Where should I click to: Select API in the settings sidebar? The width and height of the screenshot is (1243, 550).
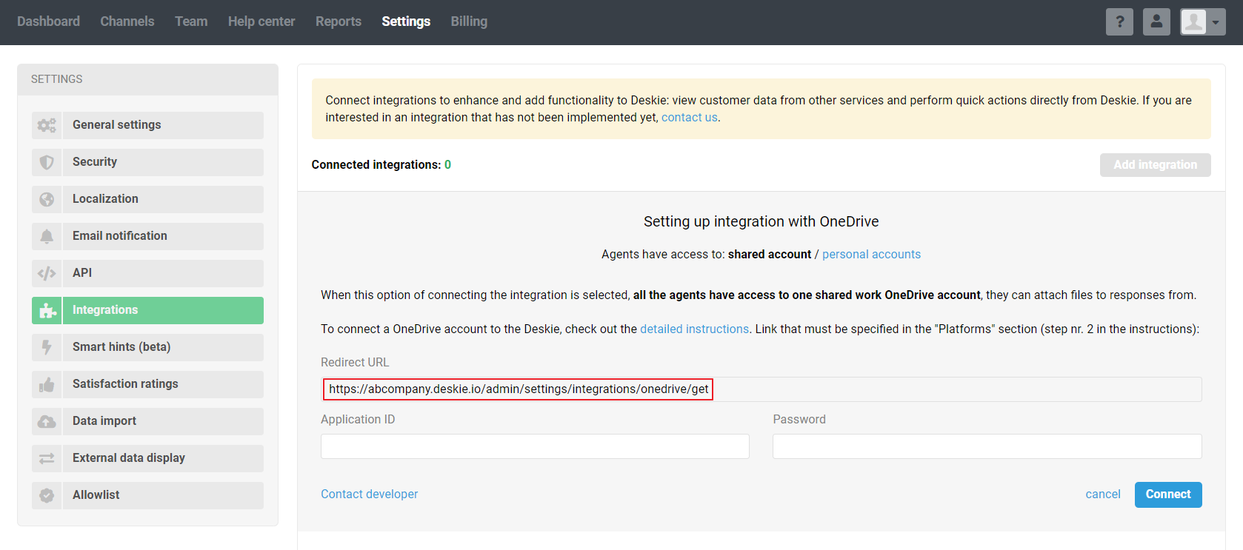point(147,273)
